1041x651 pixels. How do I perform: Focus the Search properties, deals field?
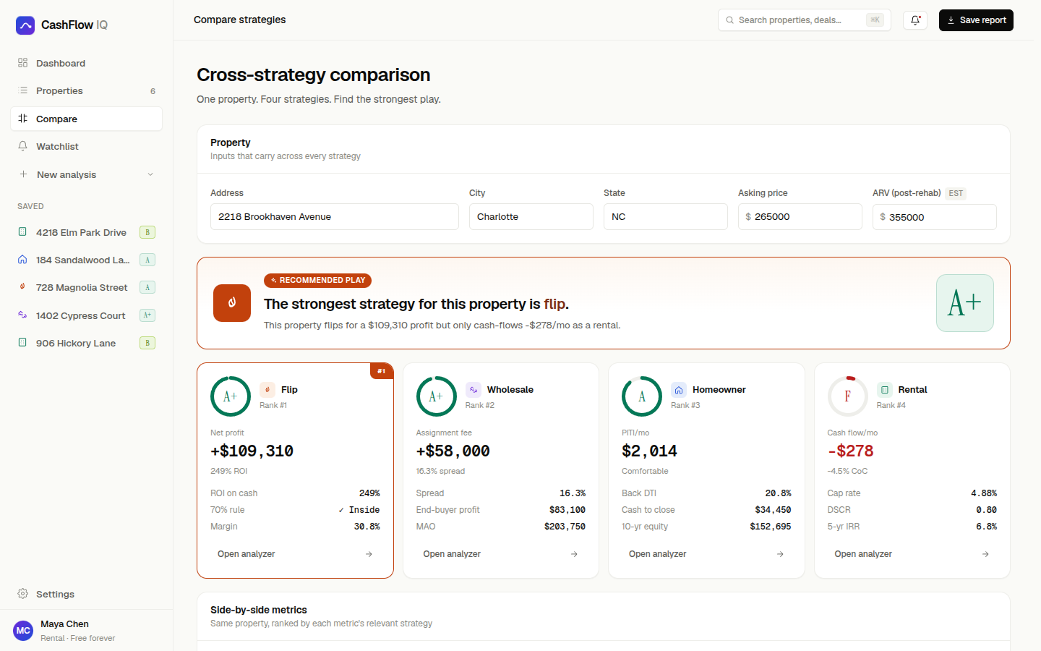pos(804,20)
